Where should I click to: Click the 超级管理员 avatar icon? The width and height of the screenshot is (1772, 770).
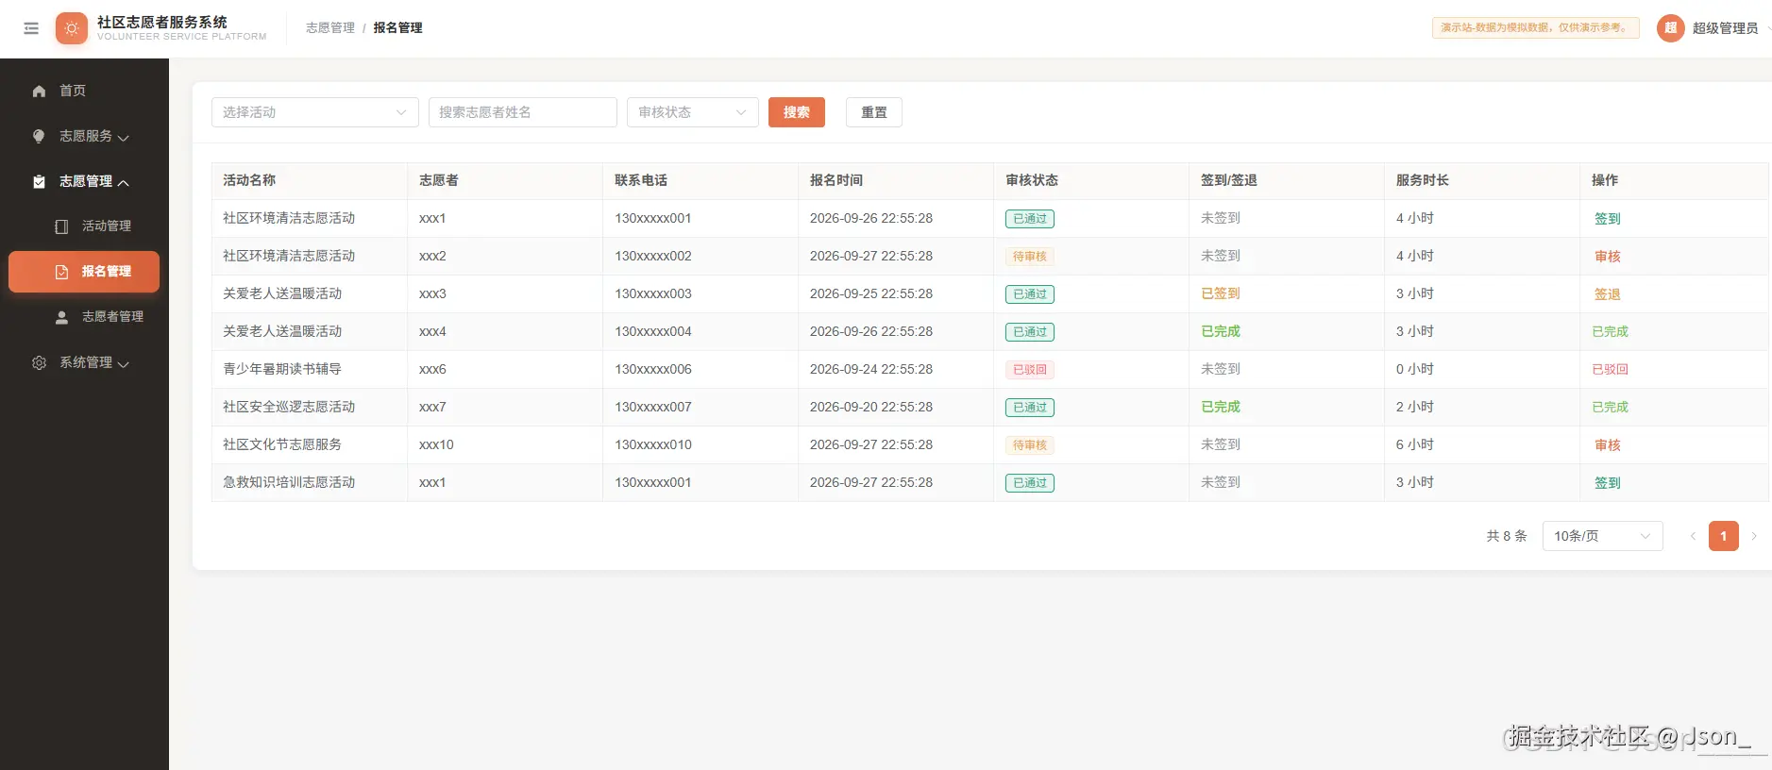click(1671, 28)
